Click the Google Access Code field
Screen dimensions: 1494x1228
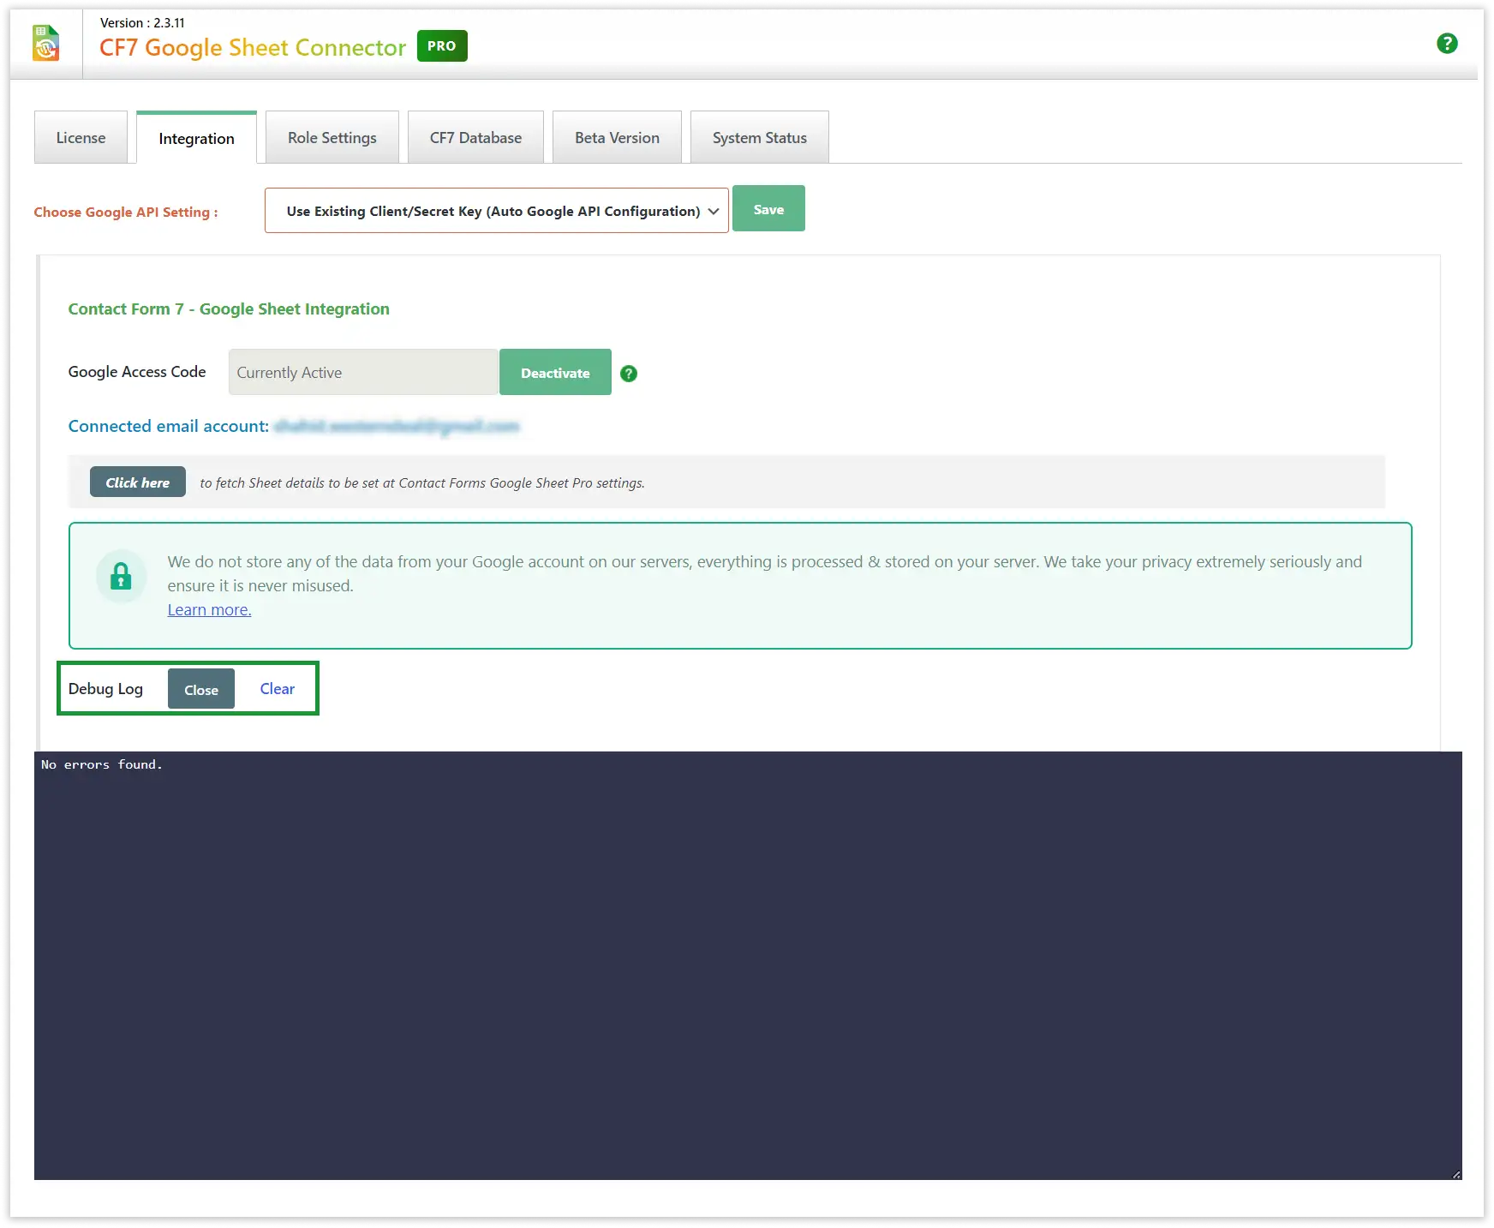[363, 373]
